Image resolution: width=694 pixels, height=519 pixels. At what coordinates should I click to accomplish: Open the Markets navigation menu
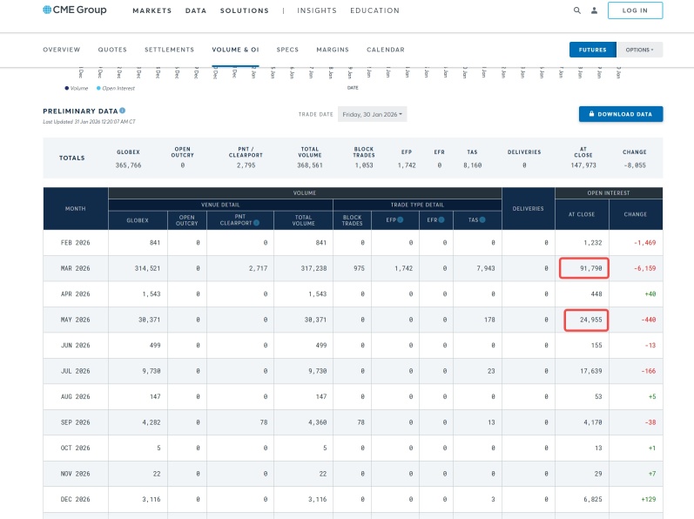pyautogui.click(x=152, y=10)
